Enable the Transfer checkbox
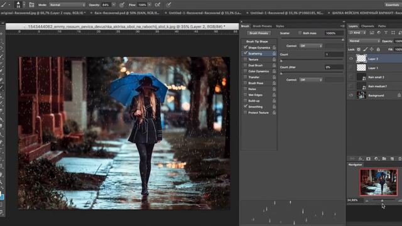 tap(246, 77)
